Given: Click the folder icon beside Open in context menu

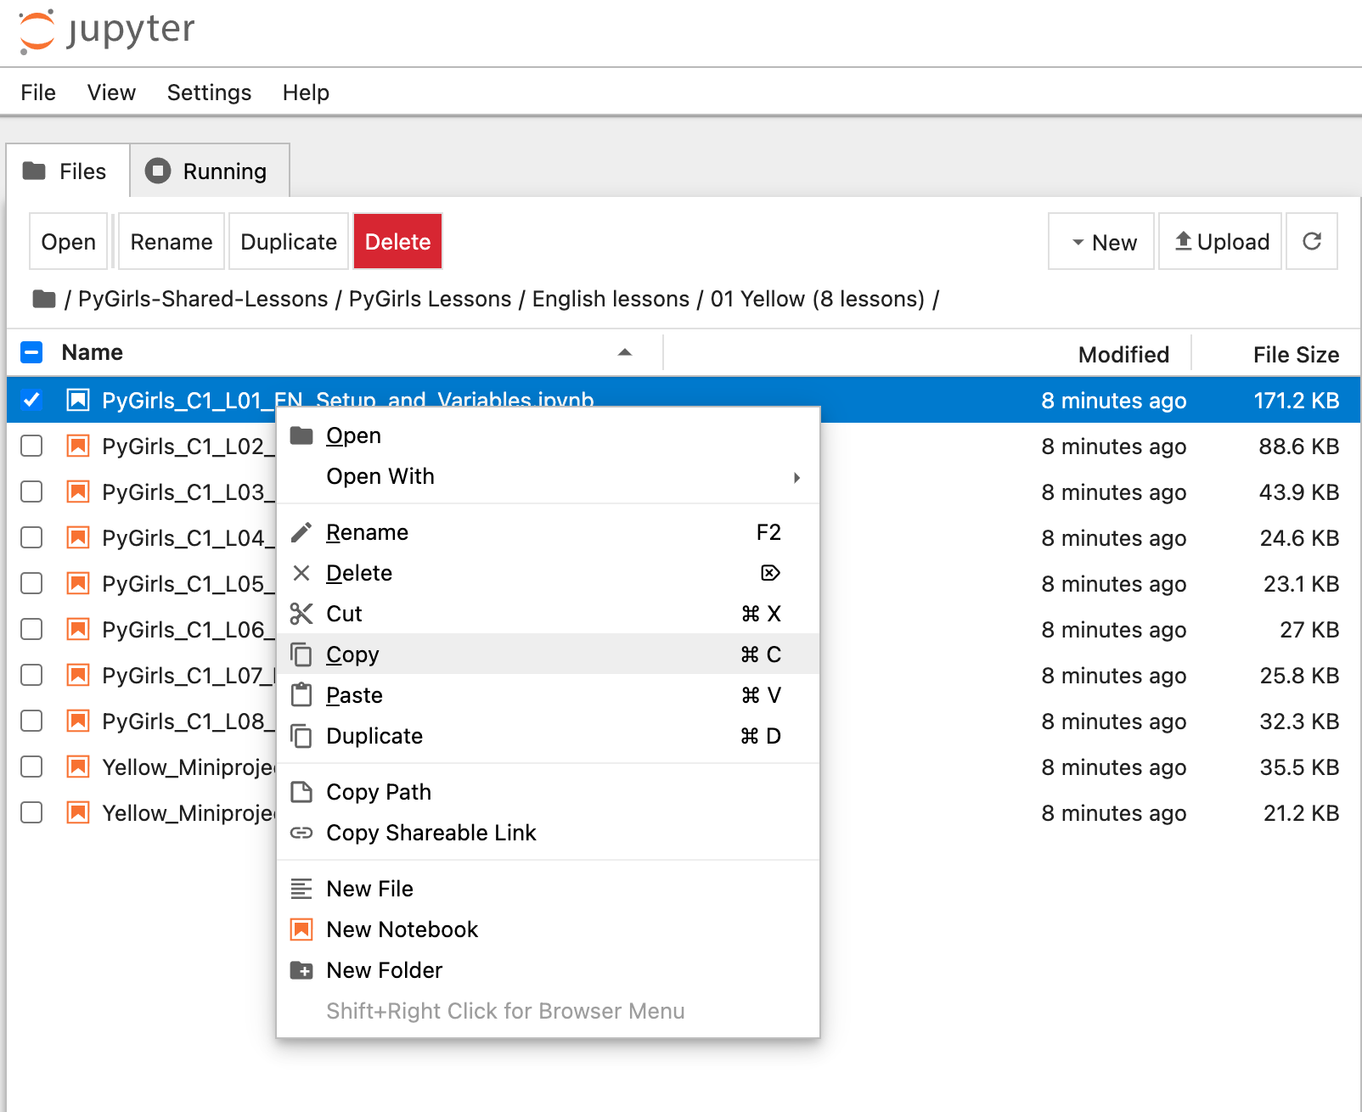Looking at the screenshot, I should [301, 435].
